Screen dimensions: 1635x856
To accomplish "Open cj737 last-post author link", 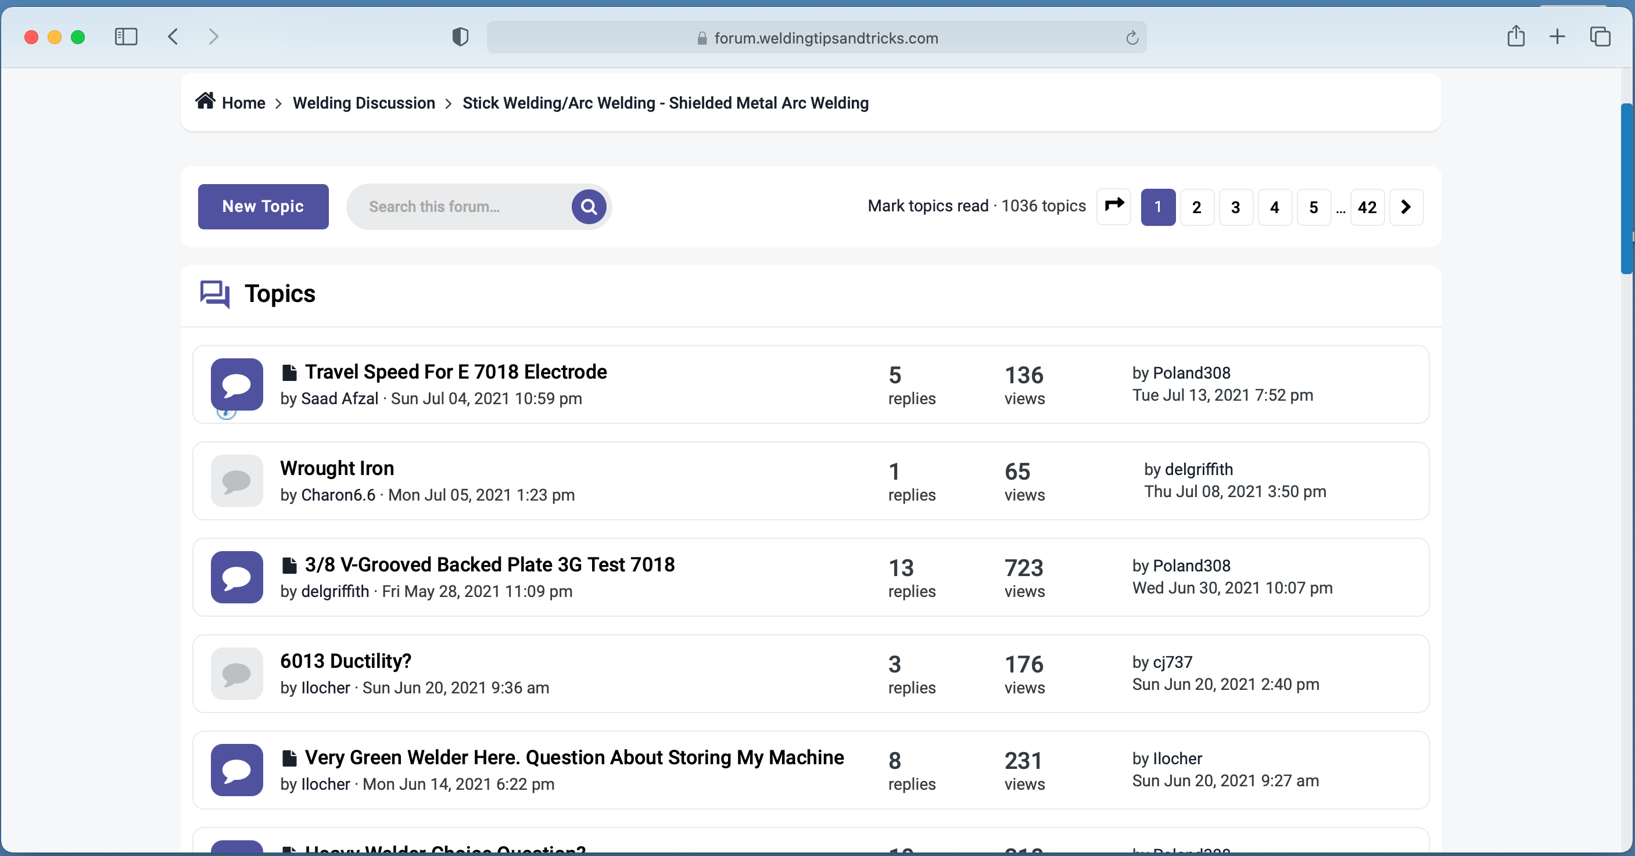I will coord(1173,663).
